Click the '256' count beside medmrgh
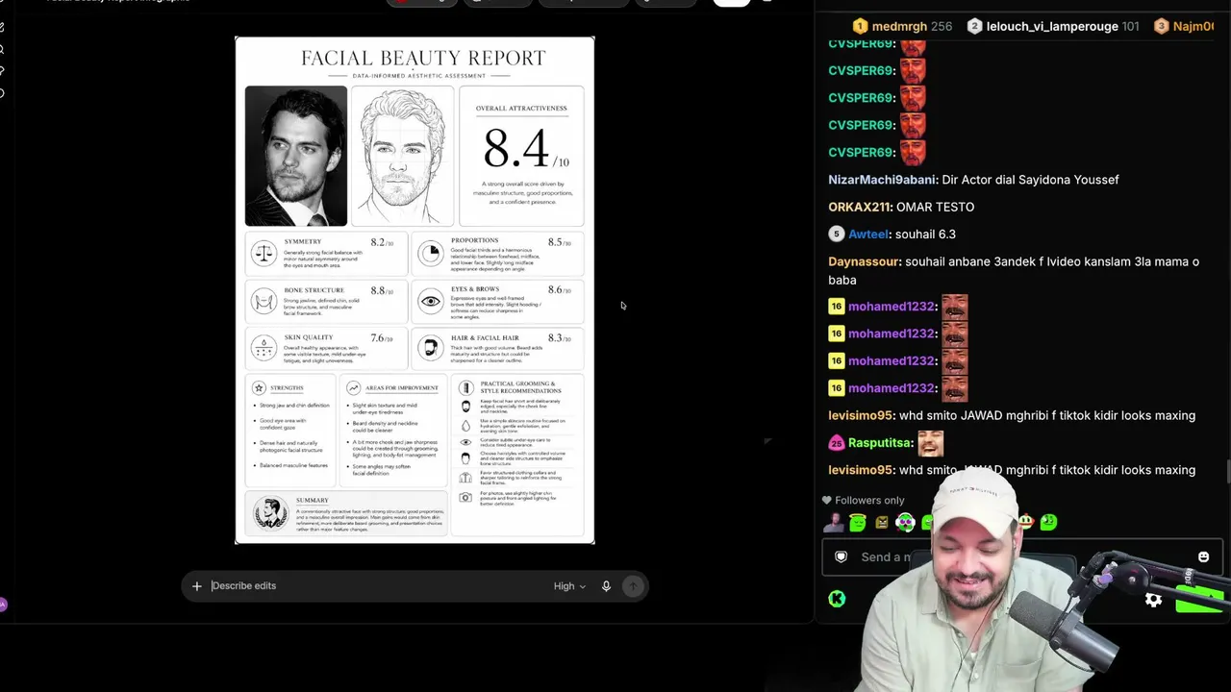This screenshot has width=1231, height=692. 942,27
